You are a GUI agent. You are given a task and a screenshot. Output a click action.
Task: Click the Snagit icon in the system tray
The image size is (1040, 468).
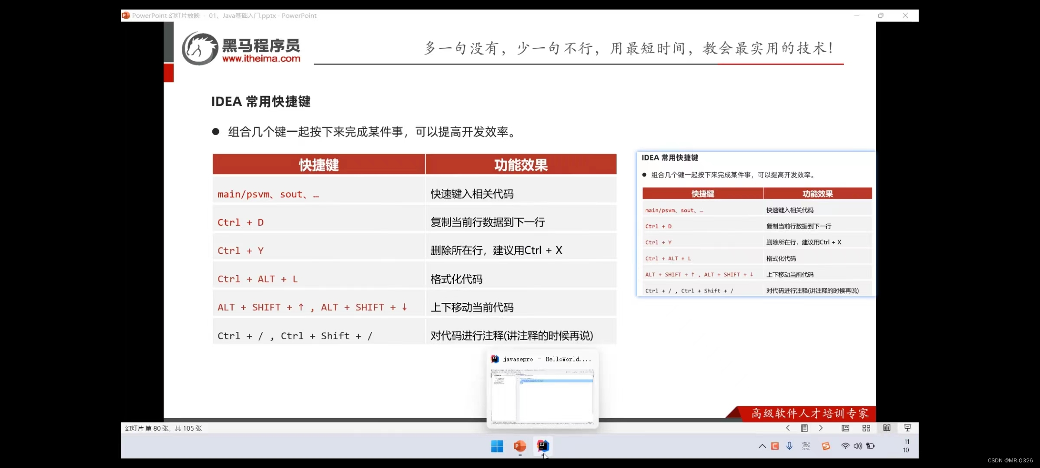825,445
